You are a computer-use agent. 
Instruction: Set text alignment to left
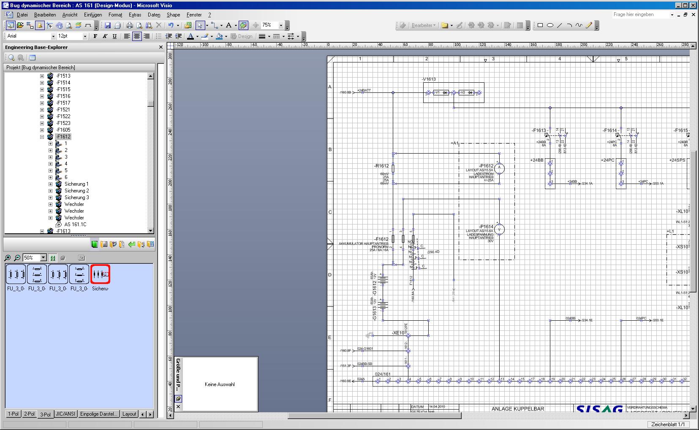click(x=127, y=36)
